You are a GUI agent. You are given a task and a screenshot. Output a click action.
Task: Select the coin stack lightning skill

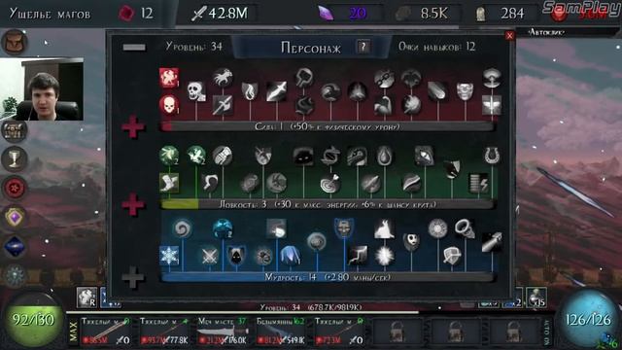478,183
